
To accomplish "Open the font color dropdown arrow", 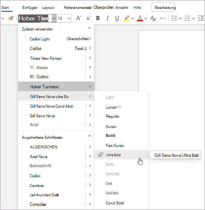I will click(x=146, y=18).
